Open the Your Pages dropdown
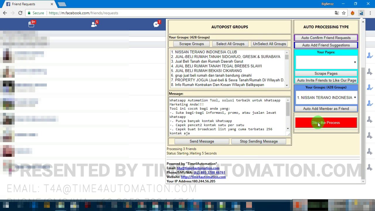This screenshot has width=375, height=211. click(326, 62)
